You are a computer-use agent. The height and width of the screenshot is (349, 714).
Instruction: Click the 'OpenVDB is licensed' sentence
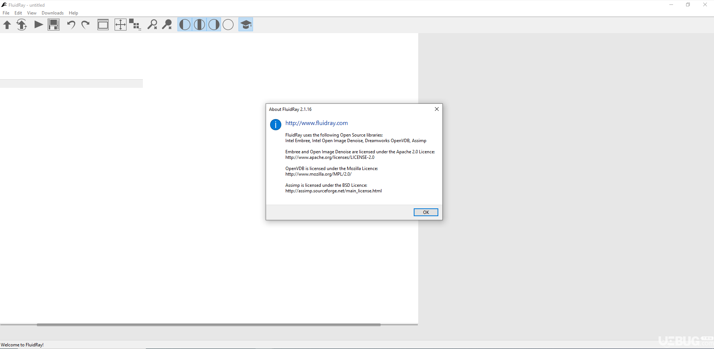click(x=332, y=169)
